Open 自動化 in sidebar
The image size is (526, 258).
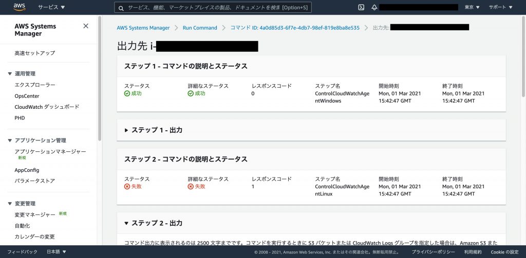coord(22,226)
